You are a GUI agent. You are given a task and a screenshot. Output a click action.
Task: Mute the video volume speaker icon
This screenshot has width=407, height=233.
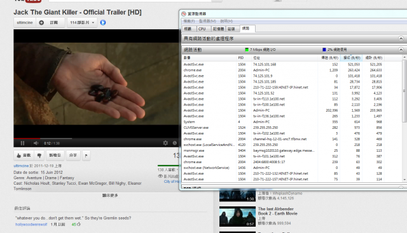36,143
